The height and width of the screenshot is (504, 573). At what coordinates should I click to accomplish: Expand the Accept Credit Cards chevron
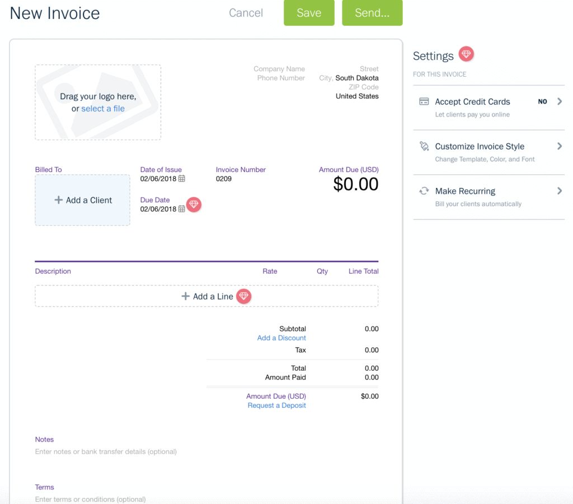559,101
